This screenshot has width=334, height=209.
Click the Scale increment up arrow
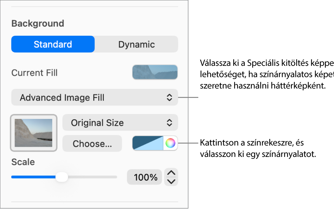pyautogui.click(x=171, y=173)
